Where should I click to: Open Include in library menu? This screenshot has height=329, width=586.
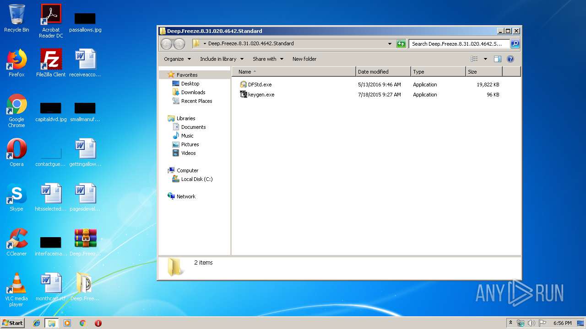[x=222, y=59]
